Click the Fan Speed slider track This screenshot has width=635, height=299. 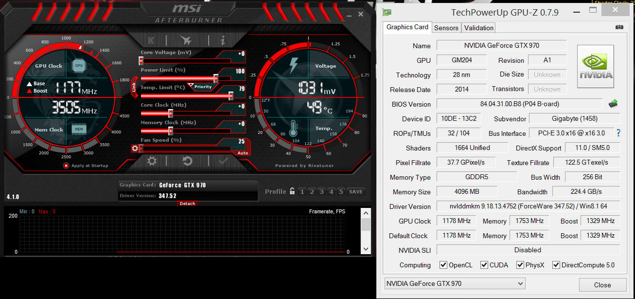pyautogui.click(x=186, y=149)
